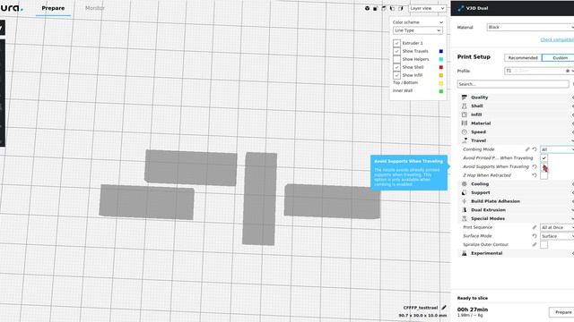Click the CFFFP_testtrael file name
This screenshot has width=574, height=322.
[421, 308]
